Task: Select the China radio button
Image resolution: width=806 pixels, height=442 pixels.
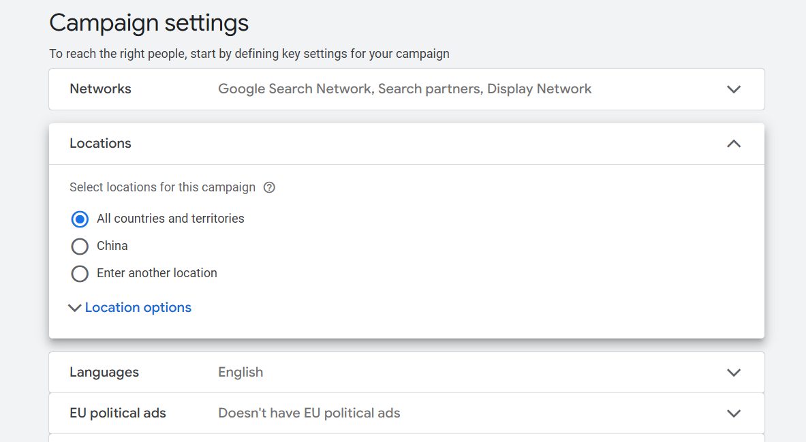Action: (x=80, y=247)
